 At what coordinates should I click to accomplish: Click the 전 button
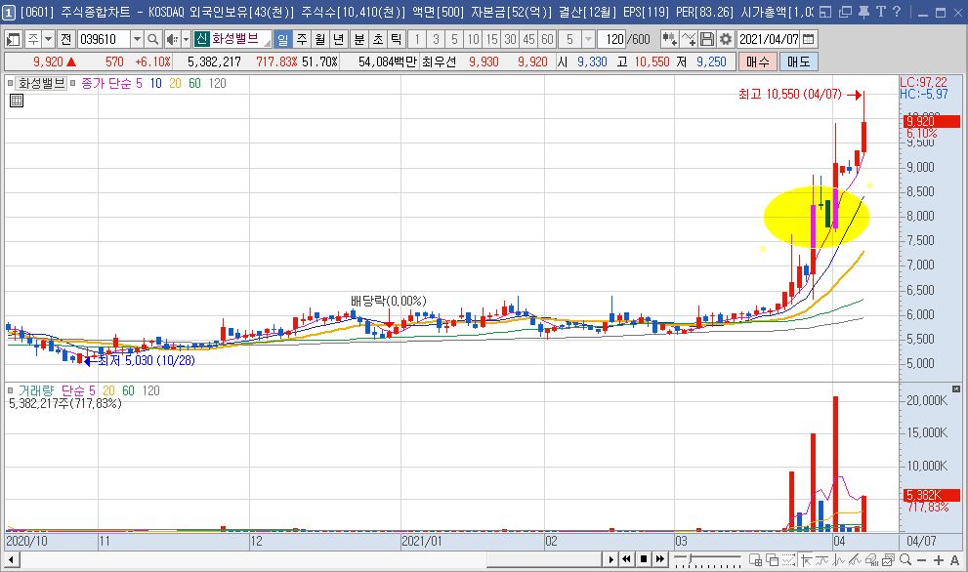pos(66,39)
